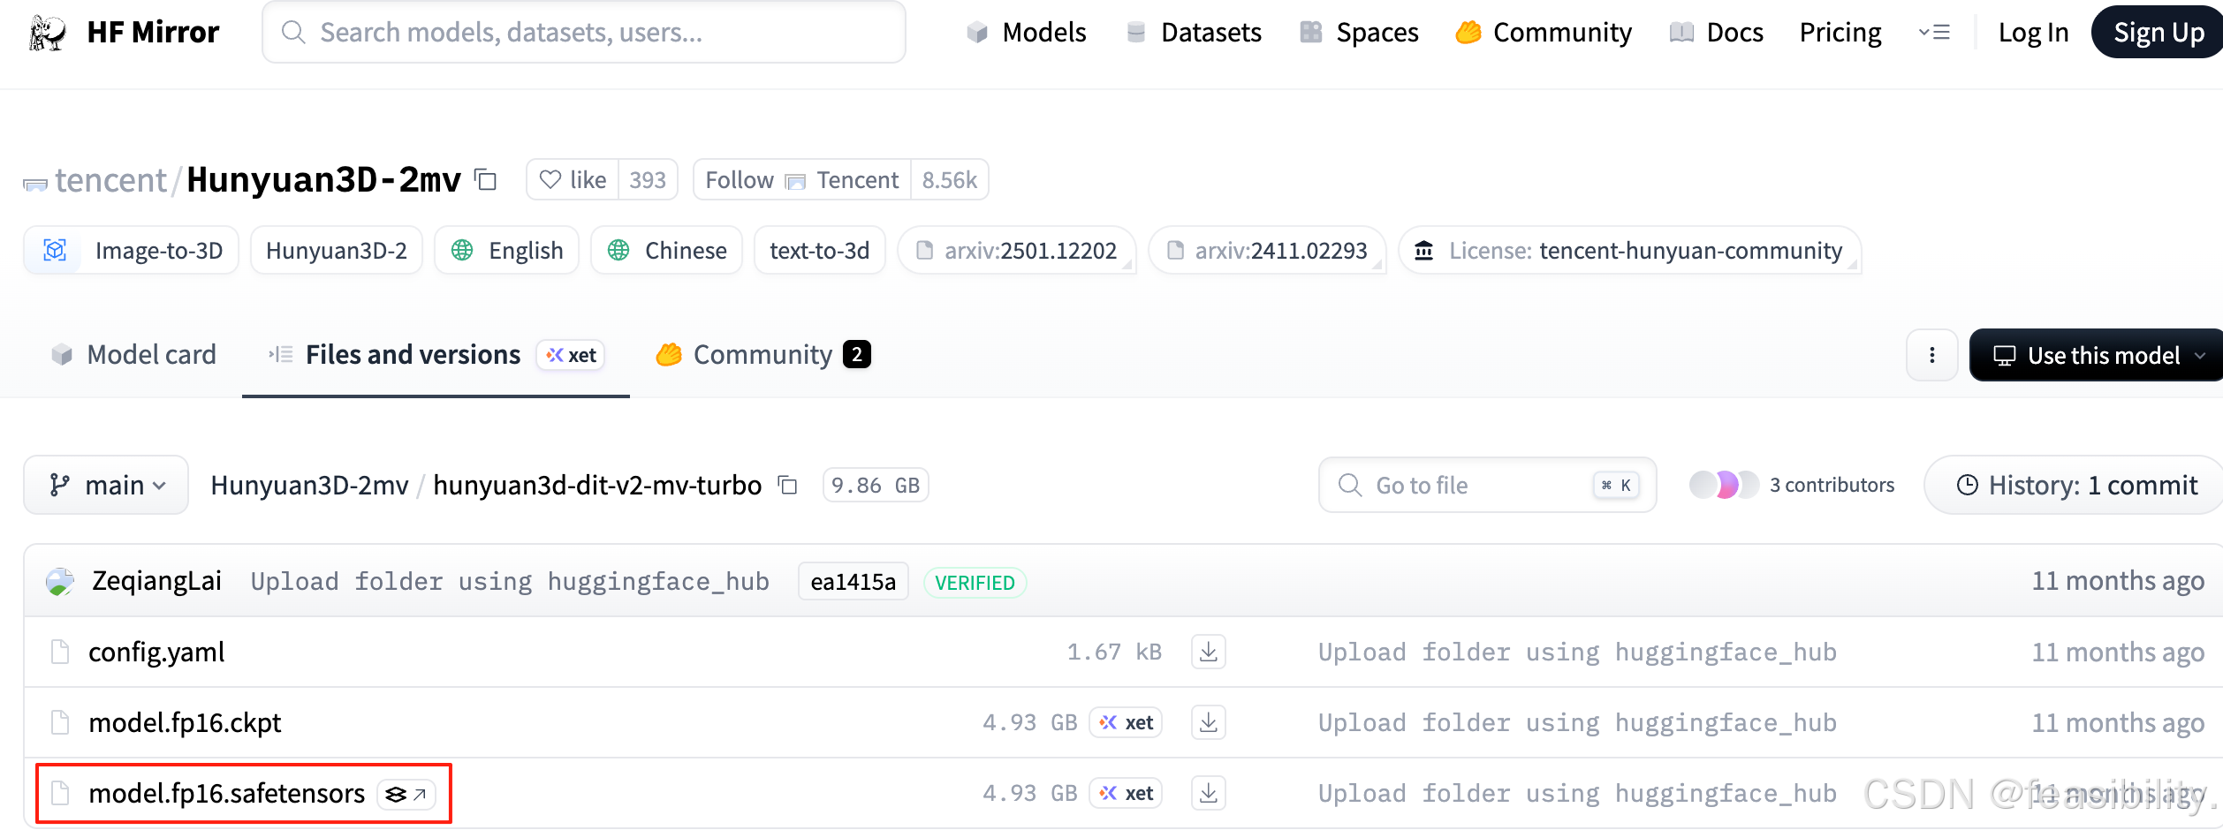2223x830 pixels.
Task: Open the Datasets nav item
Action: [x=1194, y=33]
